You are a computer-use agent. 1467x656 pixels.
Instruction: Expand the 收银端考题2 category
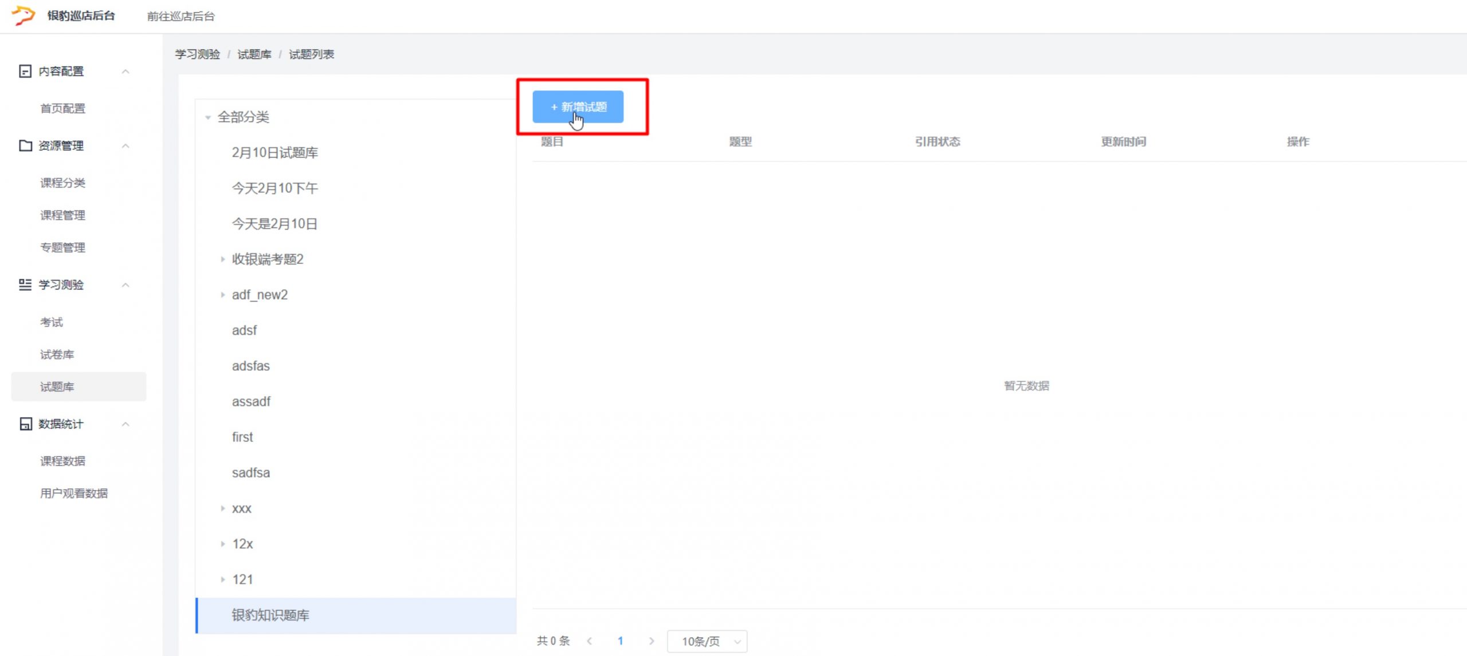click(x=222, y=259)
